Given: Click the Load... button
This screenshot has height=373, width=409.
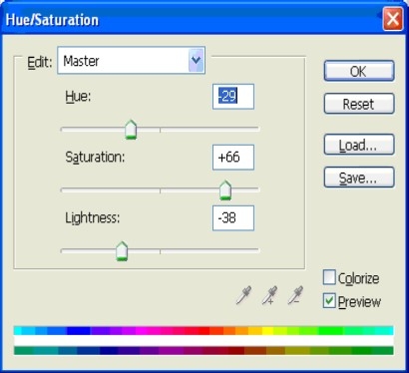Looking at the screenshot, I should tap(359, 145).
